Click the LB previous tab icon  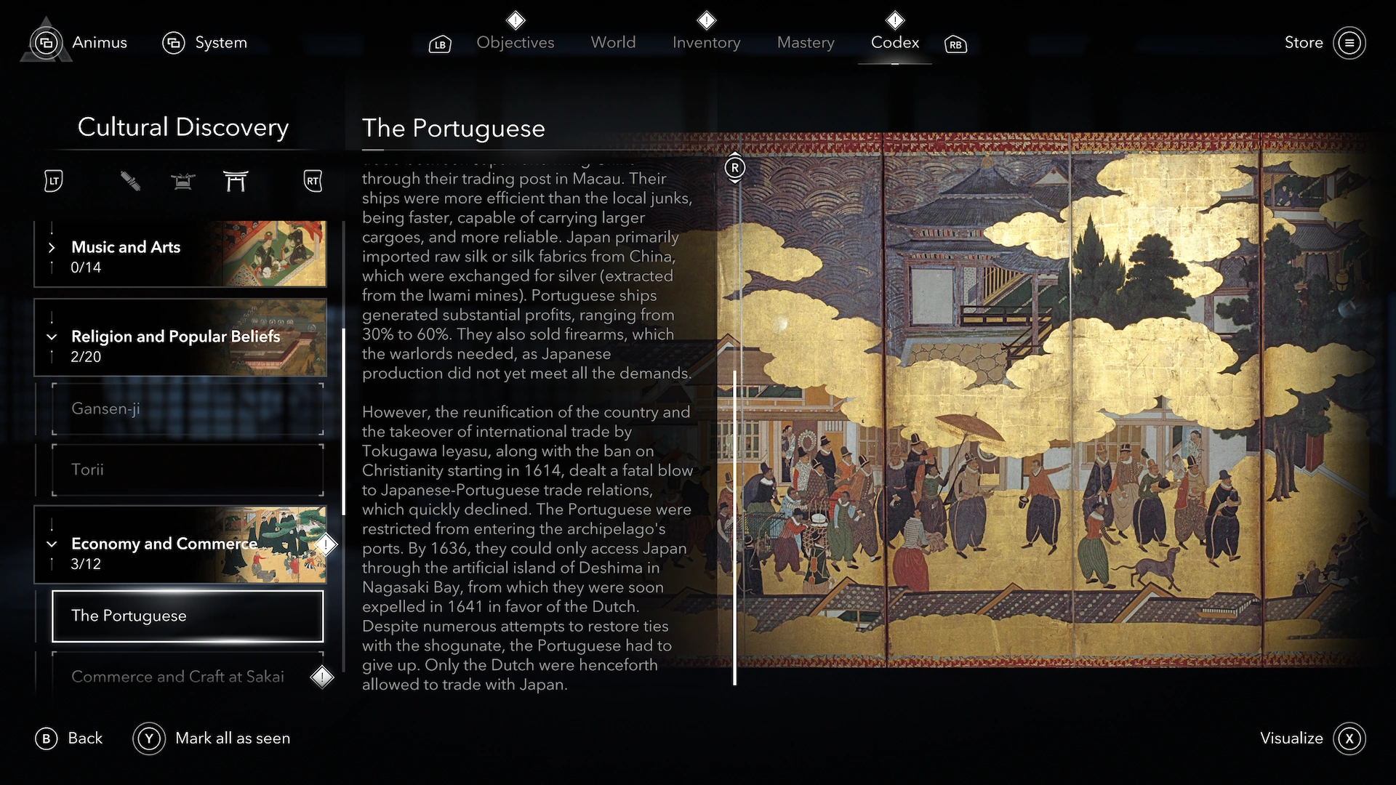[x=440, y=44]
